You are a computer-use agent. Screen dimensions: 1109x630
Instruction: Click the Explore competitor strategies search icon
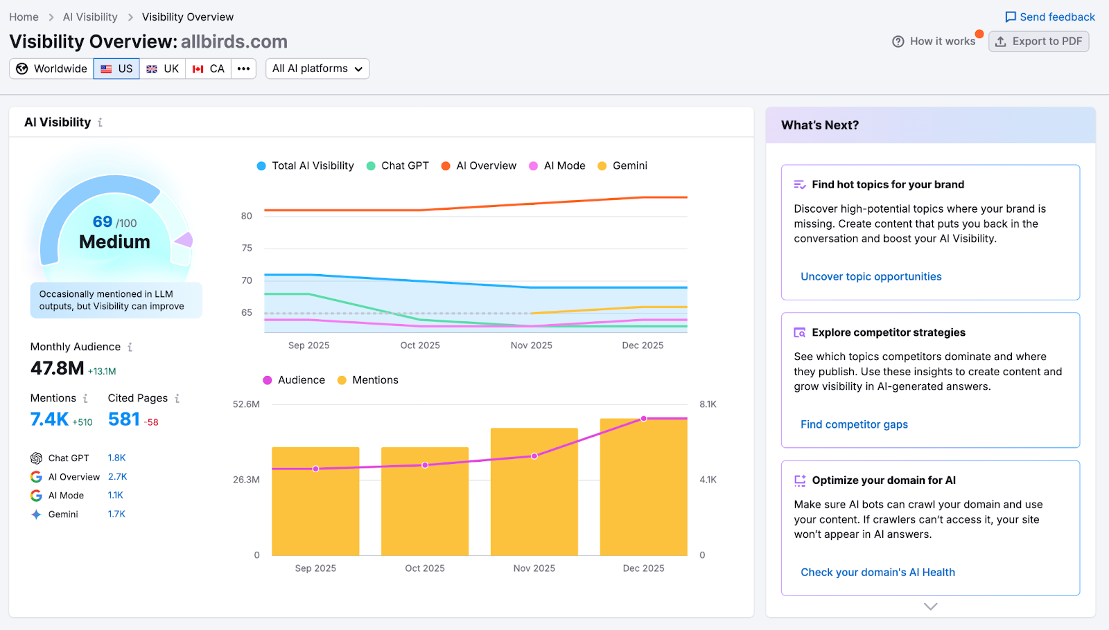(x=798, y=332)
